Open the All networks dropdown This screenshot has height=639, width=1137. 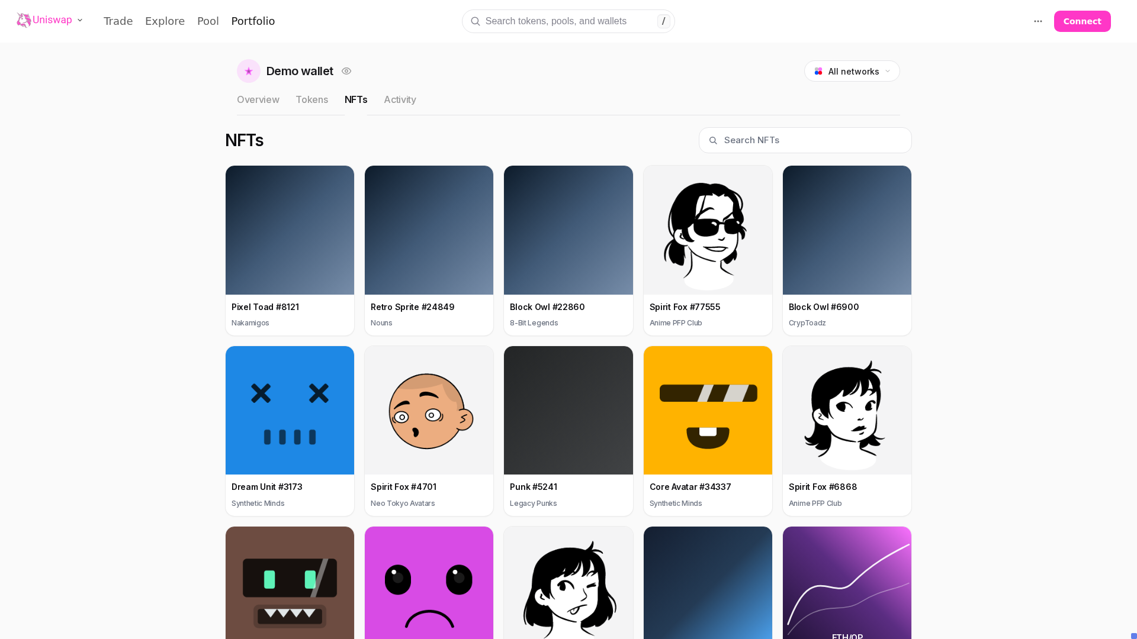(x=852, y=71)
